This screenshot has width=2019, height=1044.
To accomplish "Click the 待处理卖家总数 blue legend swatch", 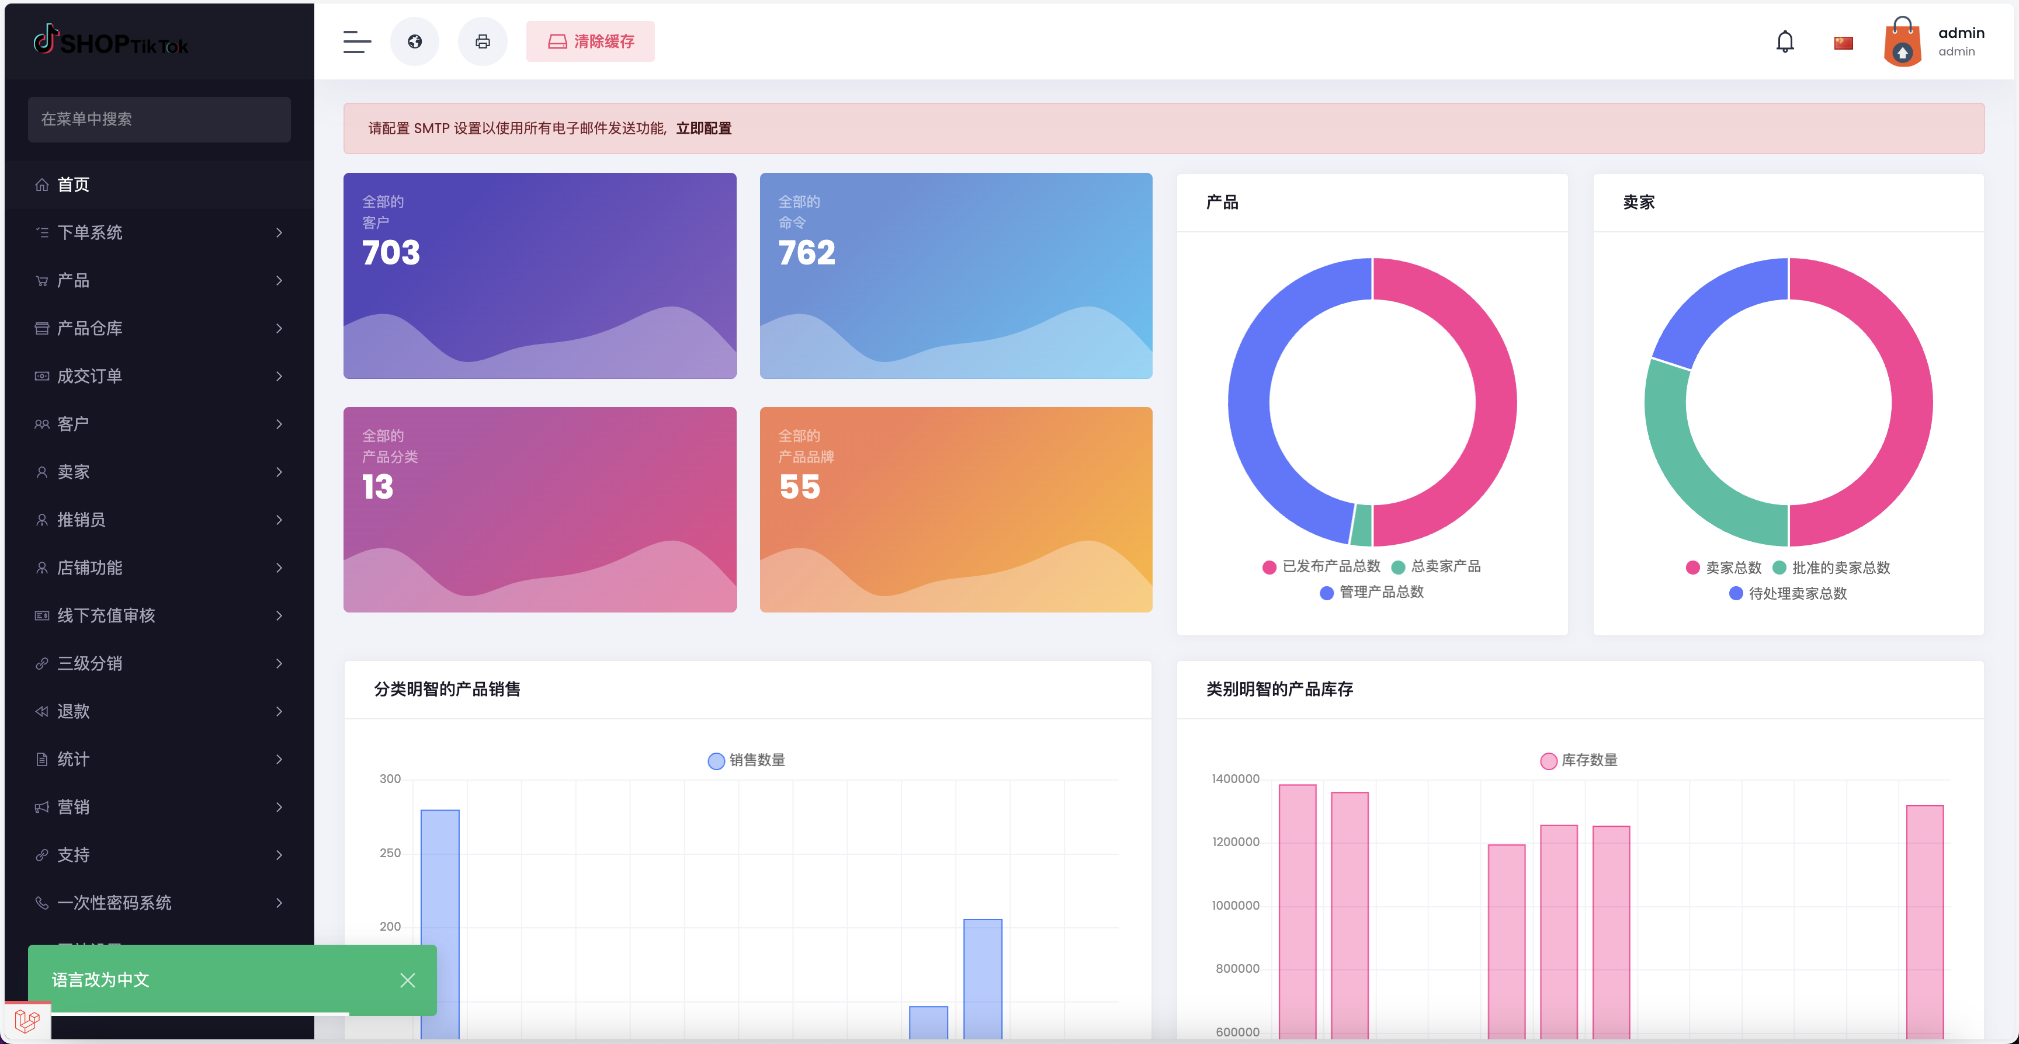I will click(x=1736, y=594).
